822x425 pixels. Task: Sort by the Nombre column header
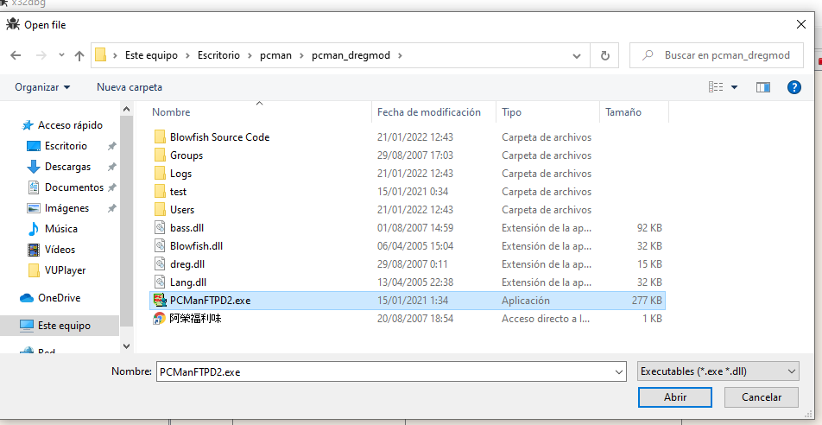(x=171, y=112)
